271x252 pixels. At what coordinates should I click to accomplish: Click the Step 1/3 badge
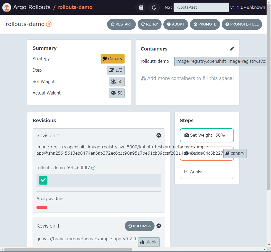coord(116,70)
